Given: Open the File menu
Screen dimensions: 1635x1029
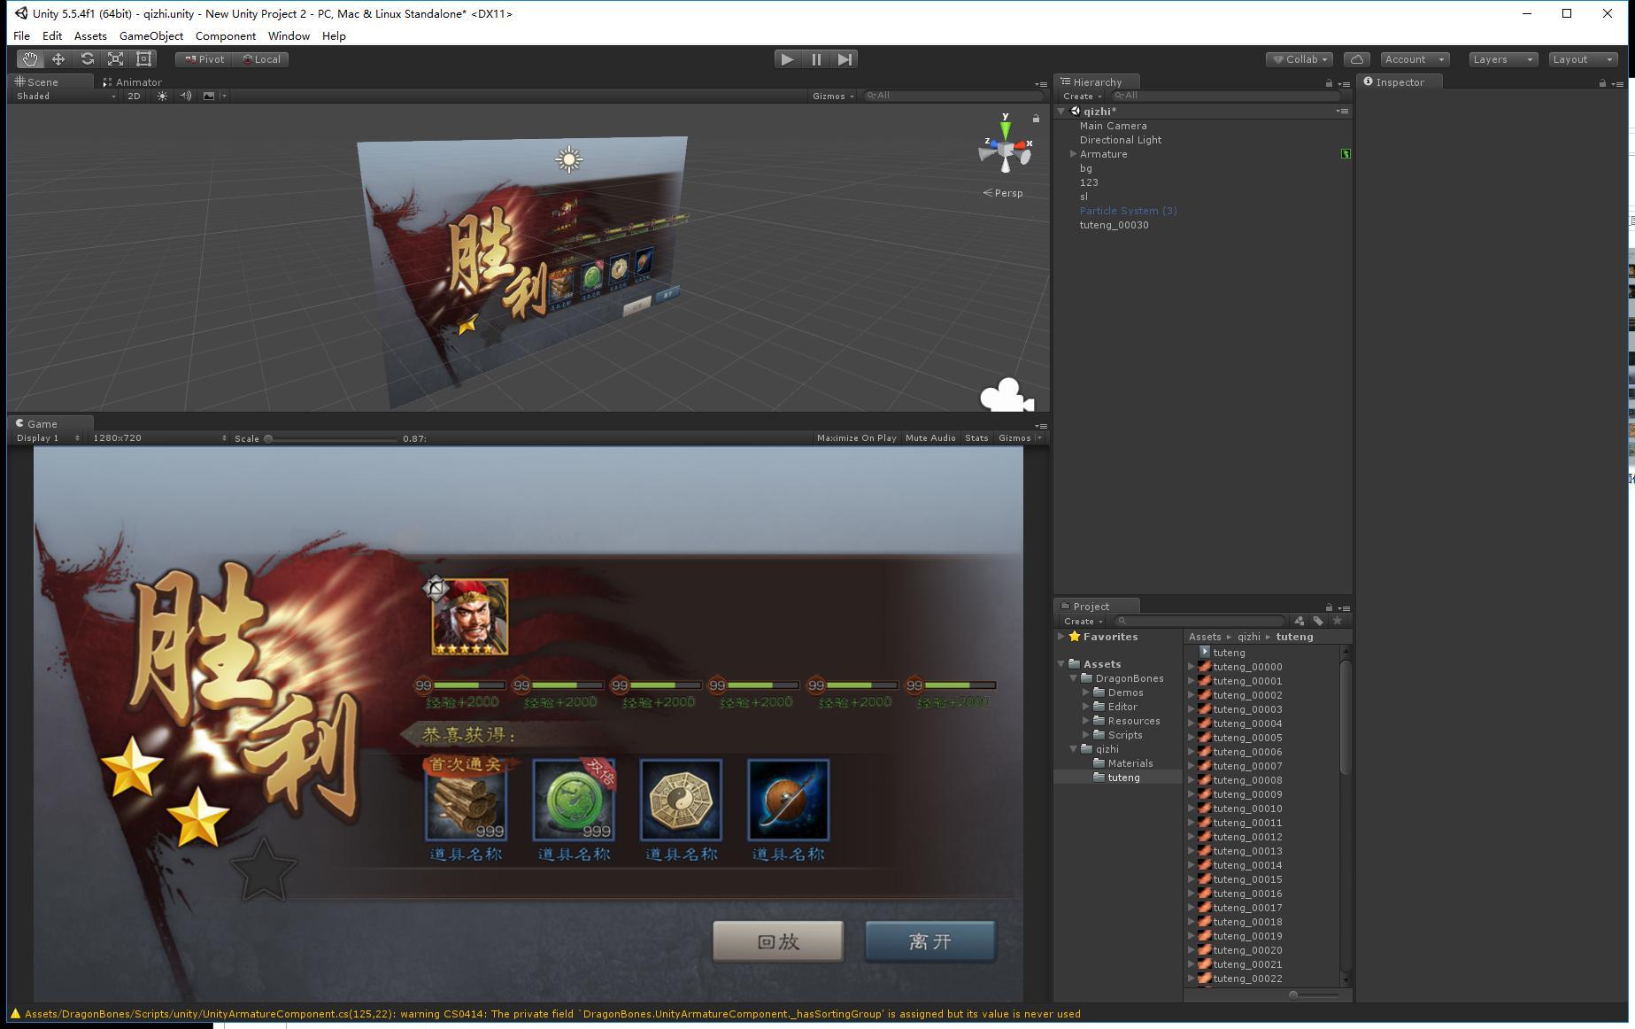Looking at the screenshot, I should point(21,36).
